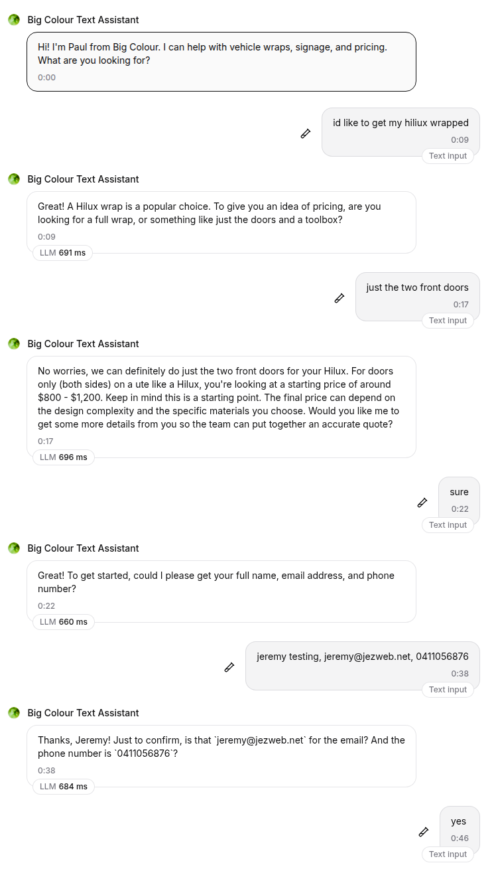Click the 'LLM 696 ms' latency badge
Viewport: 494px width, 869px height.
[64, 457]
